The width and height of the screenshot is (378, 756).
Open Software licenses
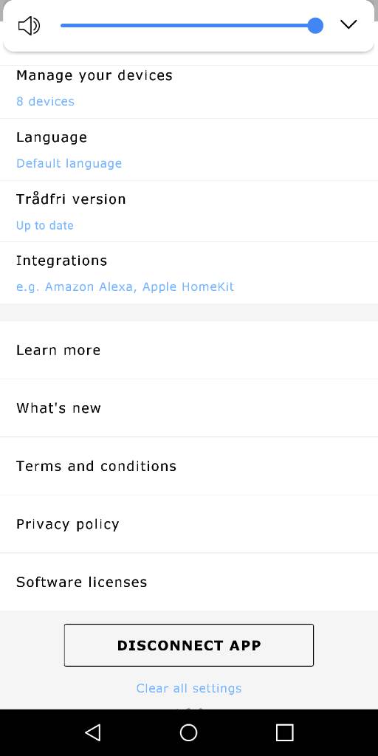pyautogui.click(x=189, y=582)
